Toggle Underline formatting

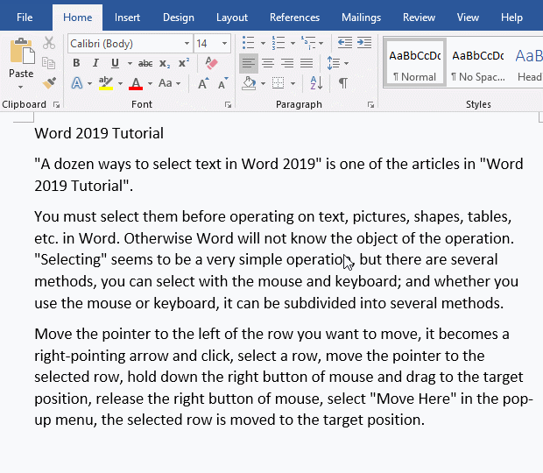pos(115,63)
